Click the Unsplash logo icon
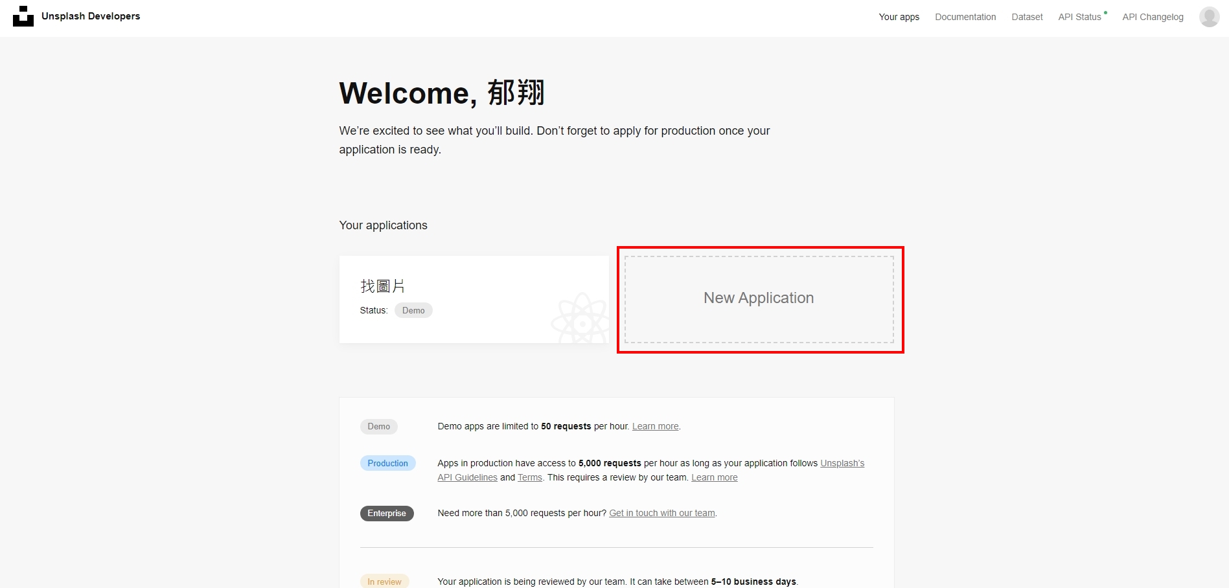 tap(23, 16)
